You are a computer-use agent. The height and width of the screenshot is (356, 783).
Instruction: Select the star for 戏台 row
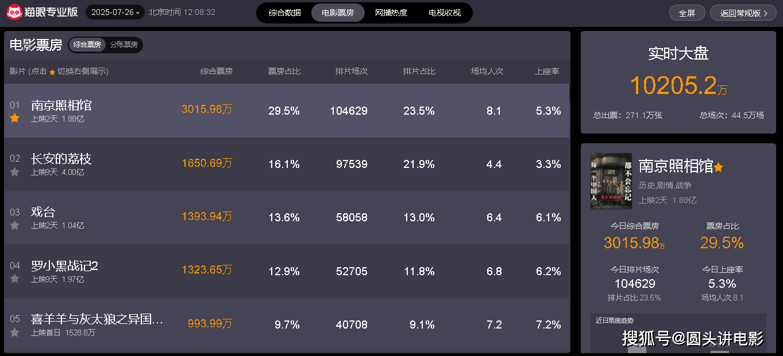15,225
